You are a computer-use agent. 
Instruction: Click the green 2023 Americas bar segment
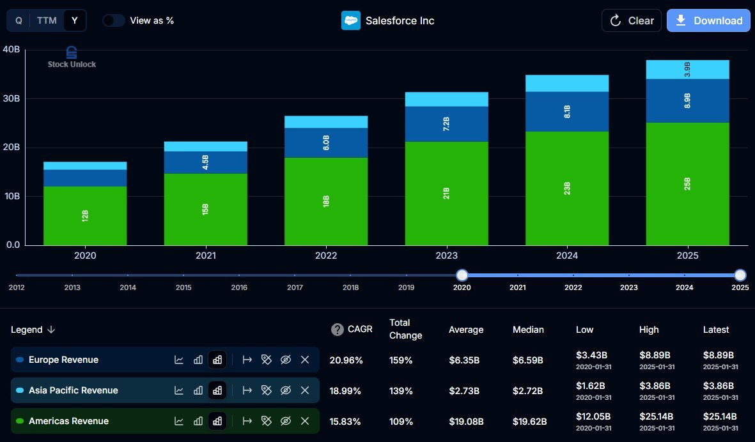[446, 193]
